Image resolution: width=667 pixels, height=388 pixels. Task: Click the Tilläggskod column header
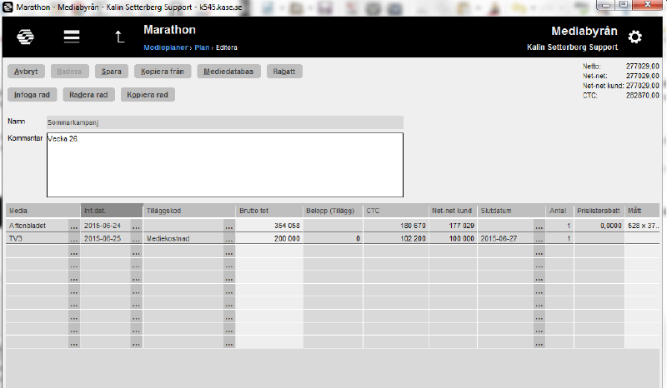(189, 211)
